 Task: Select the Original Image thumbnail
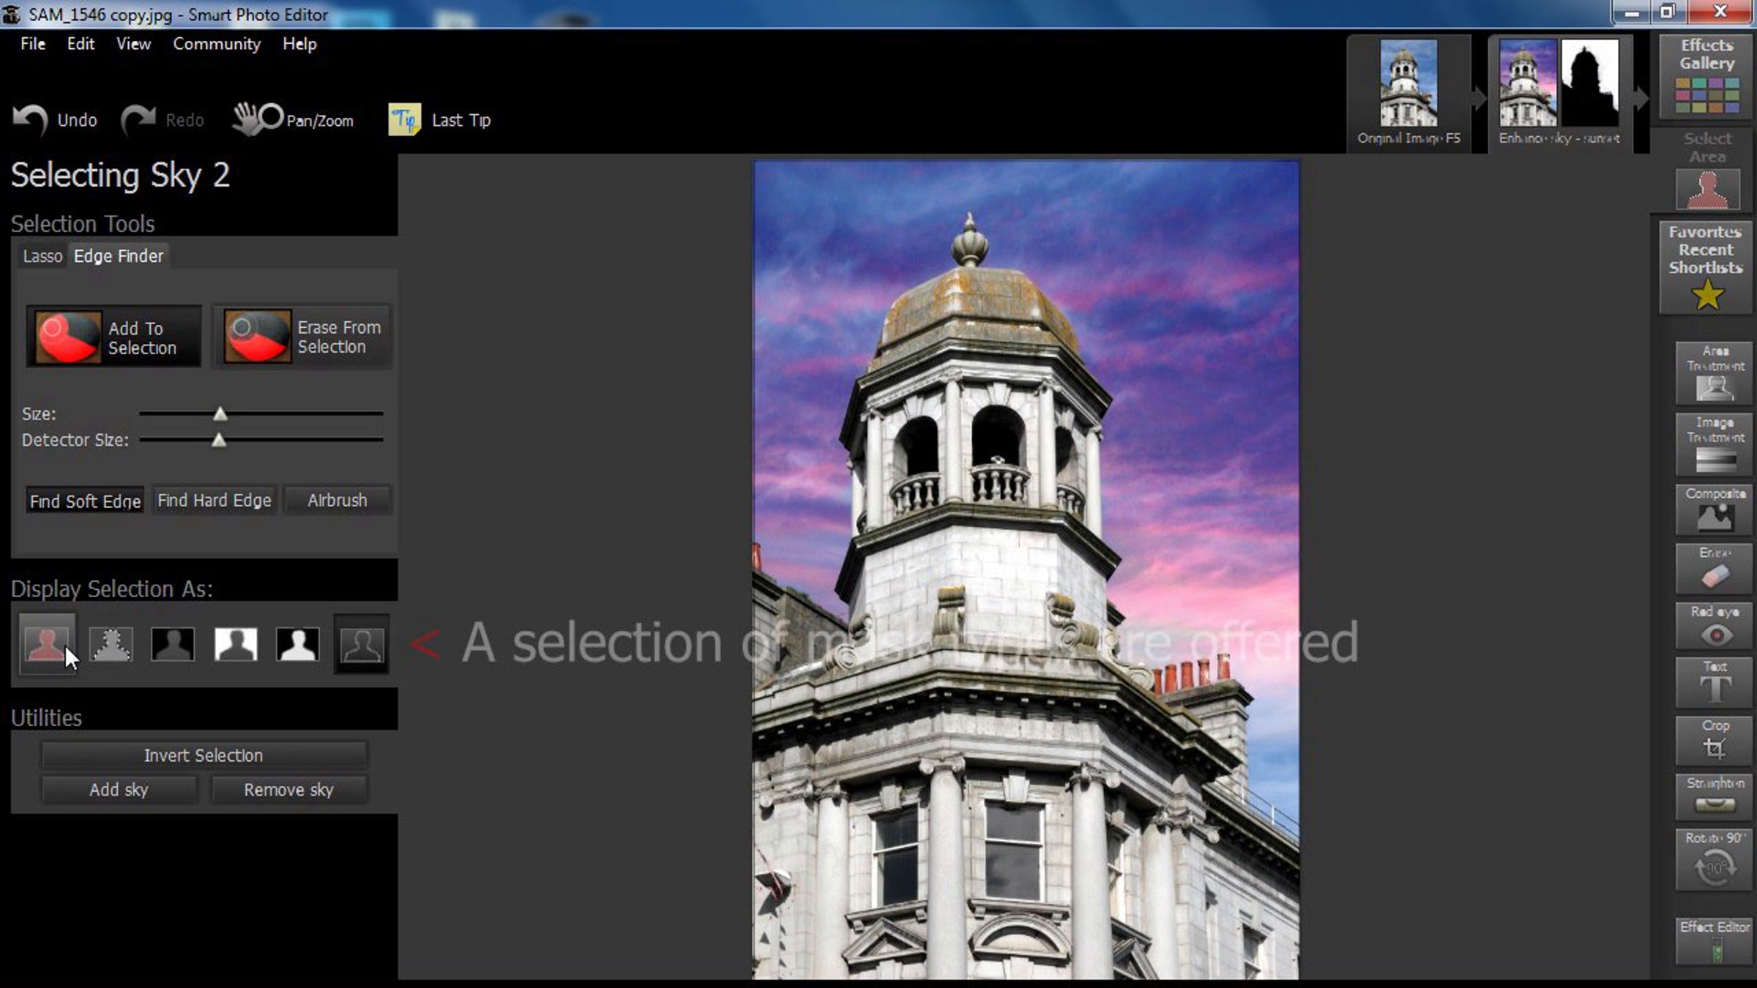pos(1408,83)
